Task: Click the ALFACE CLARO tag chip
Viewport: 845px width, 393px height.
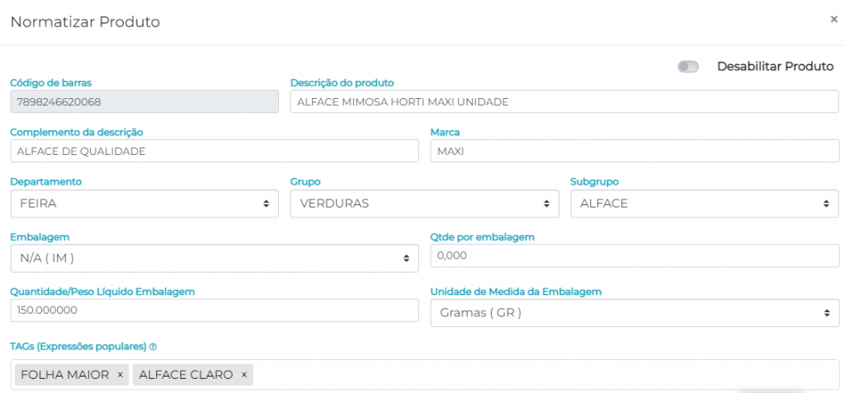Action: click(186, 375)
